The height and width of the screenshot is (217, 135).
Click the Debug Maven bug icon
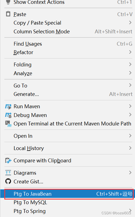coord(8,115)
